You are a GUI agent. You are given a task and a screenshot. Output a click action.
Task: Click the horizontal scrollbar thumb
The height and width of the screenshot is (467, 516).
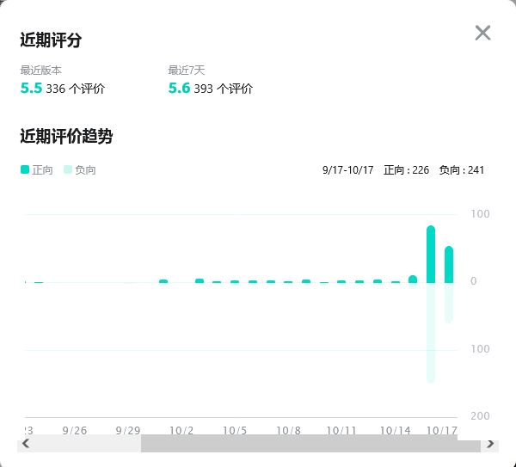coord(310,444)
